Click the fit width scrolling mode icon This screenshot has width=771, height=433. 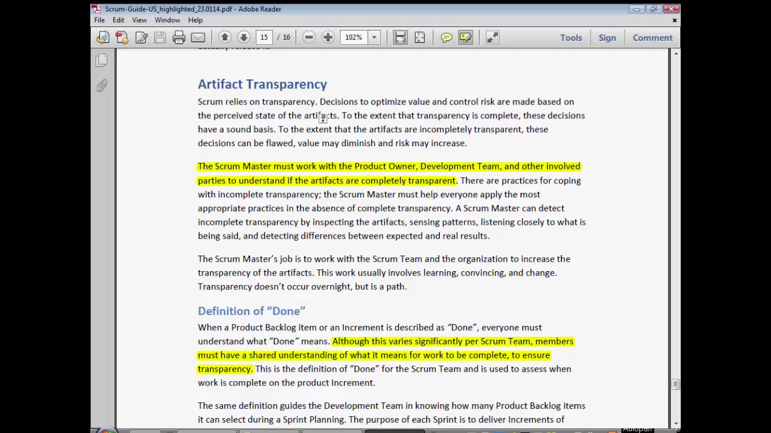pos(400,37)
